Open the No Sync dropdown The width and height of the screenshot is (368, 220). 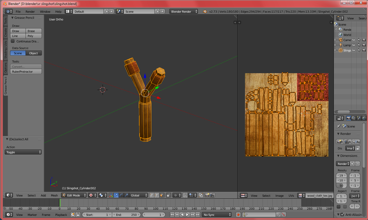point(217,215)
